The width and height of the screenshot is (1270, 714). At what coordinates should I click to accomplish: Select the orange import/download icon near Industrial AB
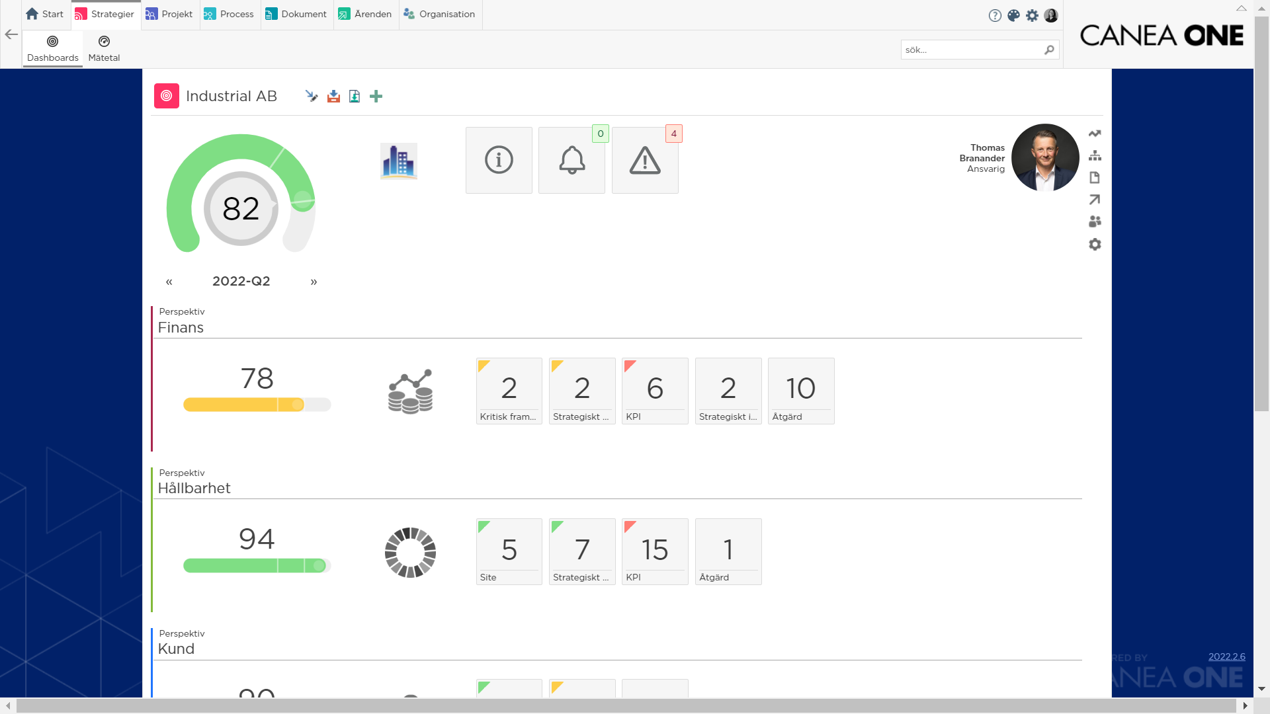point(333,96)
